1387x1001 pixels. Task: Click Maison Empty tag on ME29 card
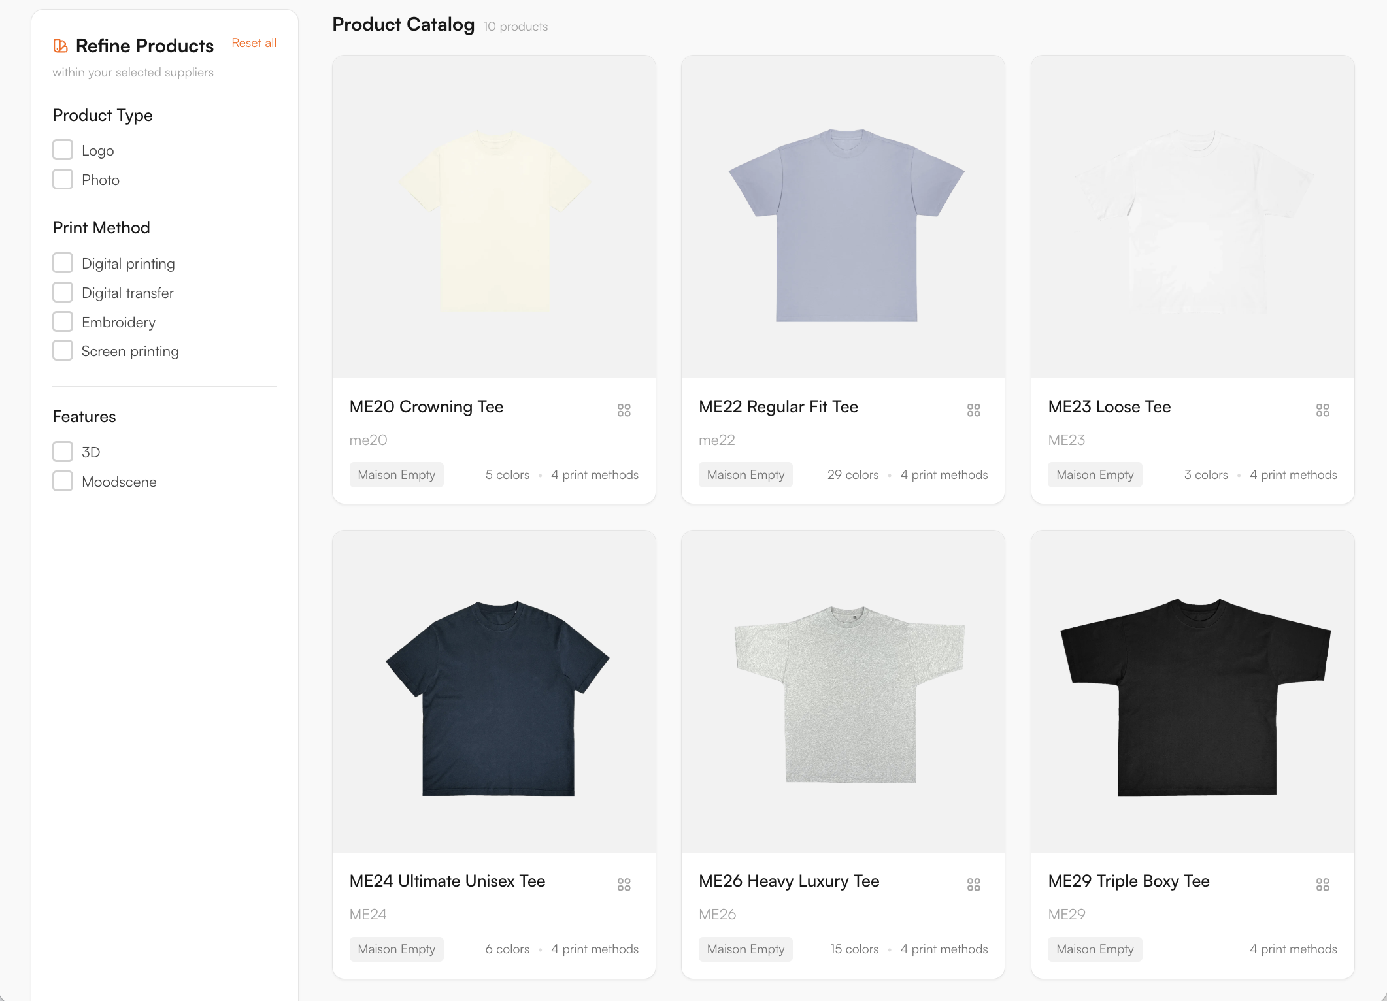[1095, 949]
